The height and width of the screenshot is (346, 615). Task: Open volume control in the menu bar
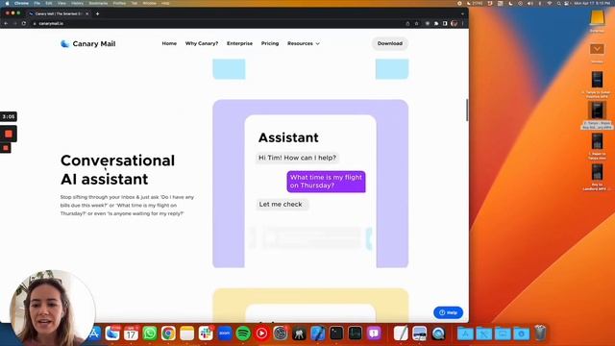[530, 3]
